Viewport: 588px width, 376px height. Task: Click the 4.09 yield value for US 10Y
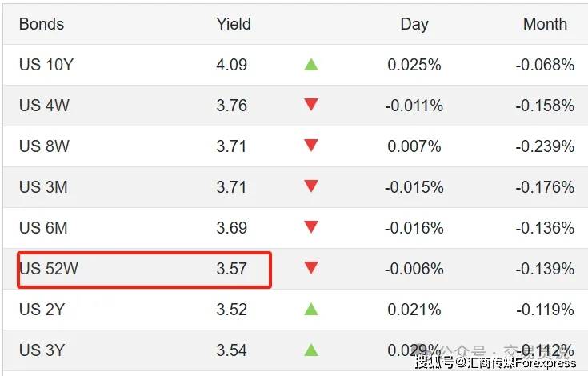tap(232, 65)
